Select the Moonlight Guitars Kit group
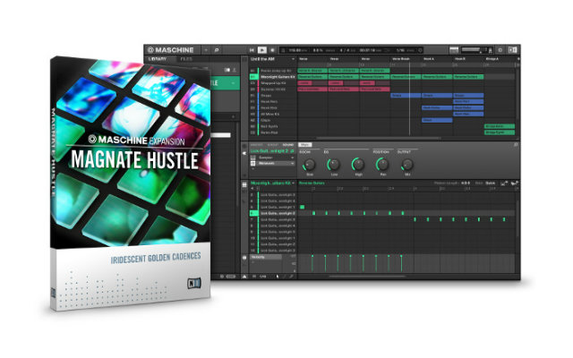The height and width of the screenshot is (358, 573). pos(273,77)
